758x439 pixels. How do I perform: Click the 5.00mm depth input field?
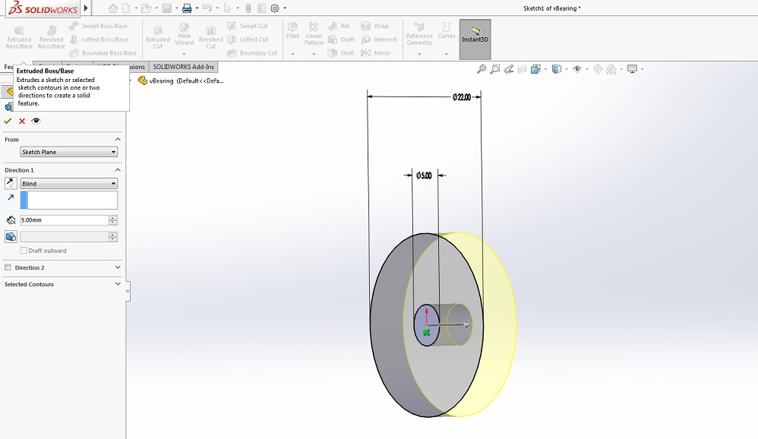[x=65, y=220]
